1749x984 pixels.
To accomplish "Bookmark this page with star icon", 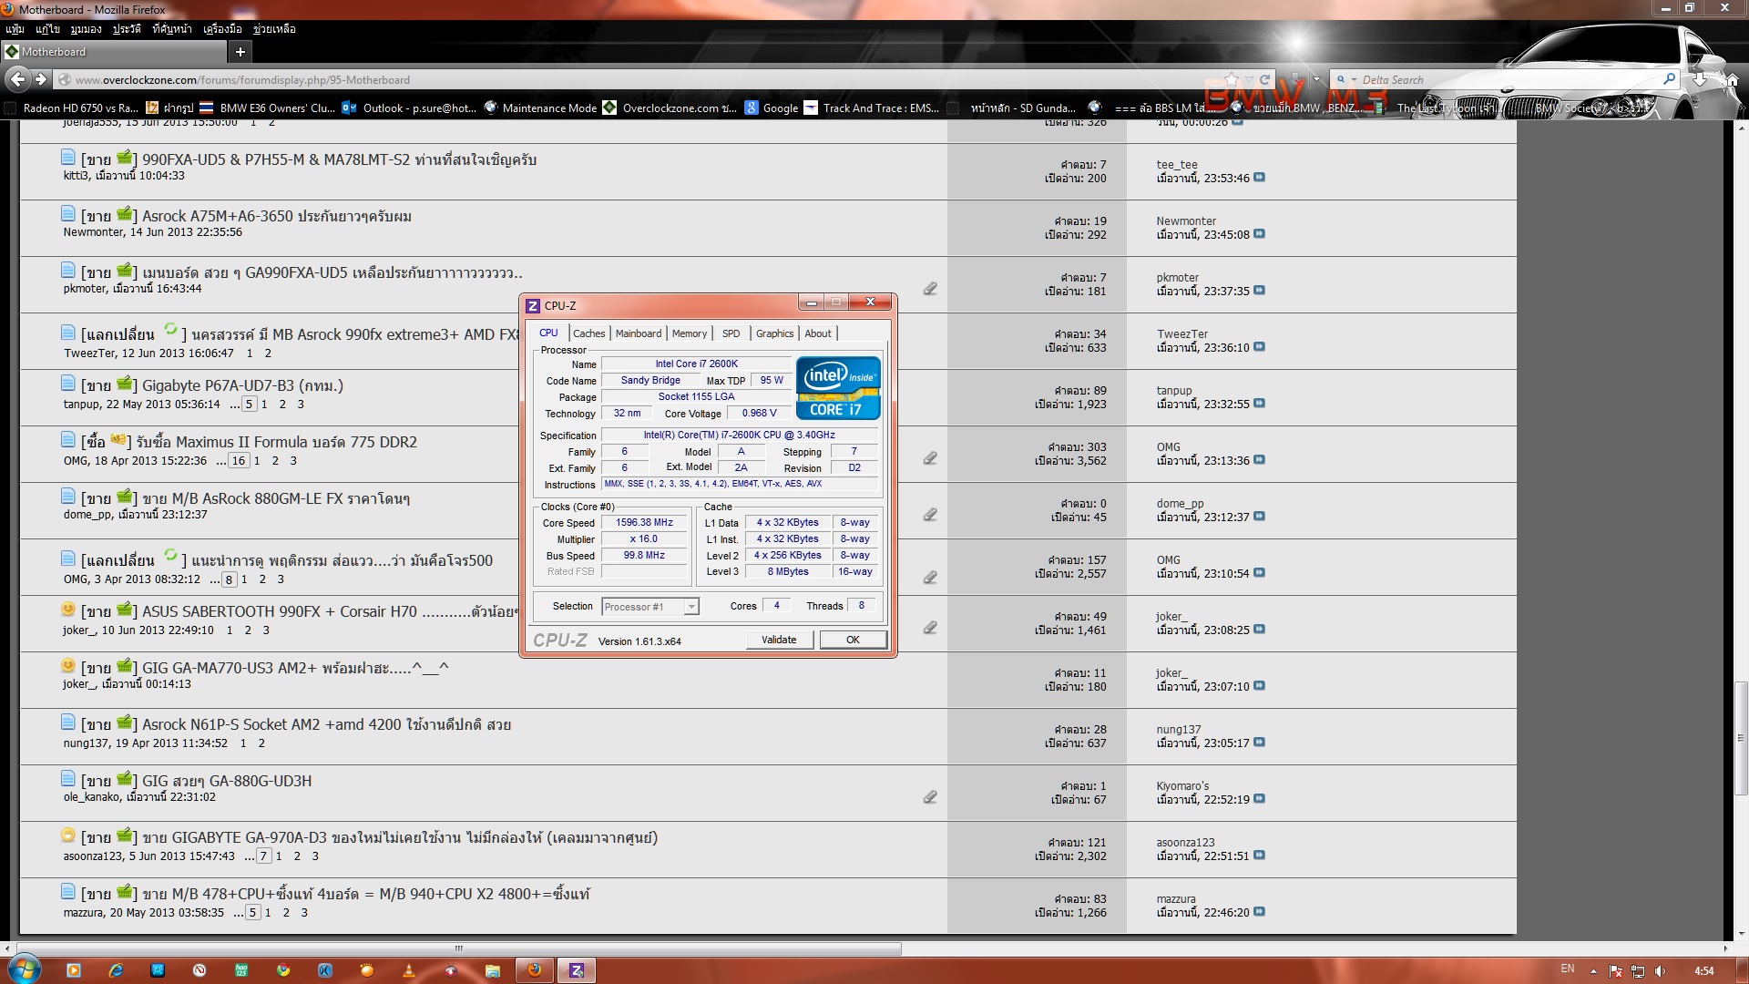I will 1232,80.
